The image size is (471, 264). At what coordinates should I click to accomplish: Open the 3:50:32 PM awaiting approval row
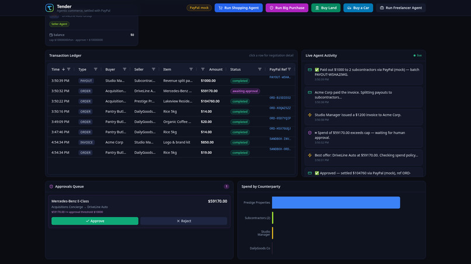171,91
